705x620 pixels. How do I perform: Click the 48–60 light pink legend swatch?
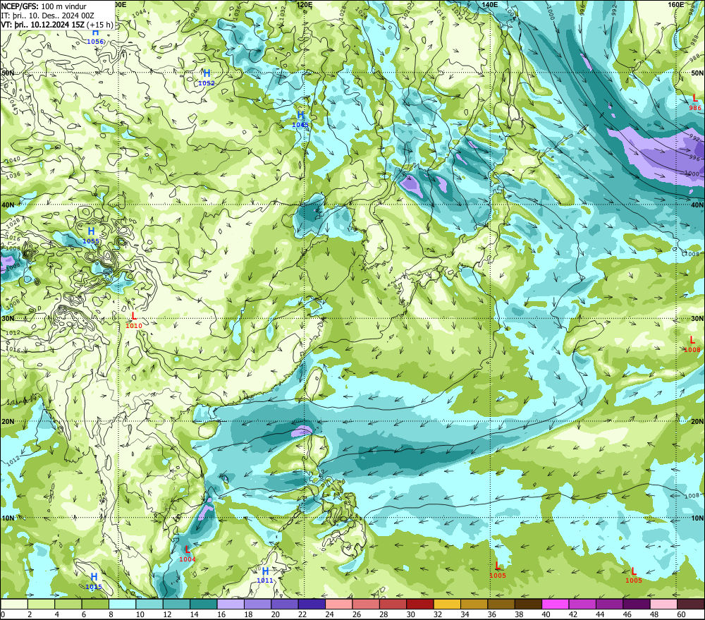point(663,604)
